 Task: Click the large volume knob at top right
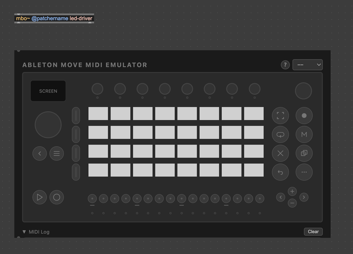click(x=303, y=91)
